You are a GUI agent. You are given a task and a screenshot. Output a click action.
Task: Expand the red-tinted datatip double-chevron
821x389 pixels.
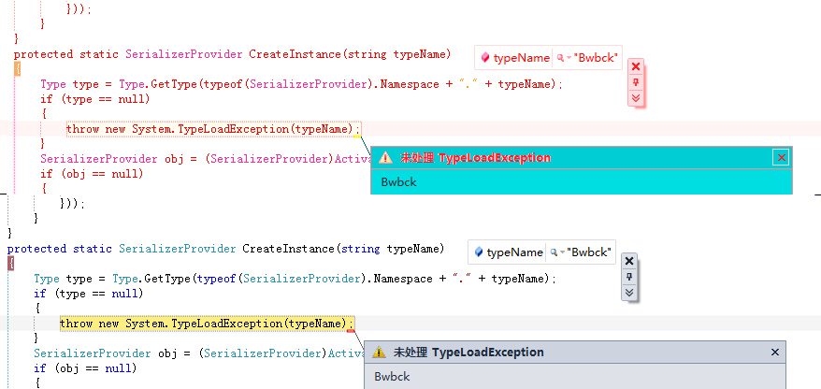636,98
